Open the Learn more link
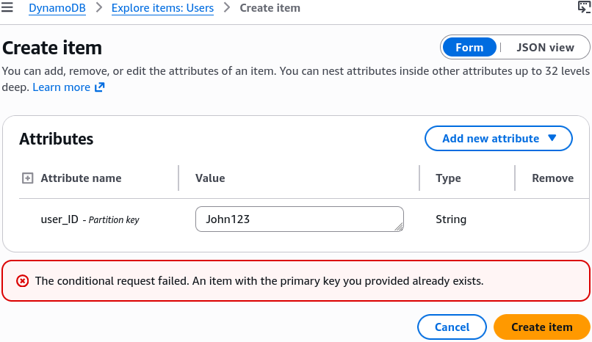Viewport: 592px width, 342px height. [61, 87]
